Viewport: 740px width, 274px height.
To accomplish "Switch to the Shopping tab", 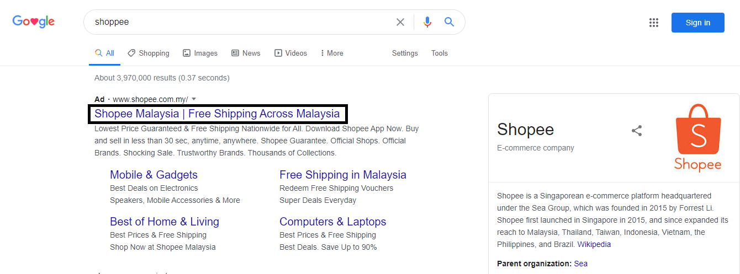I will point(149,53).
